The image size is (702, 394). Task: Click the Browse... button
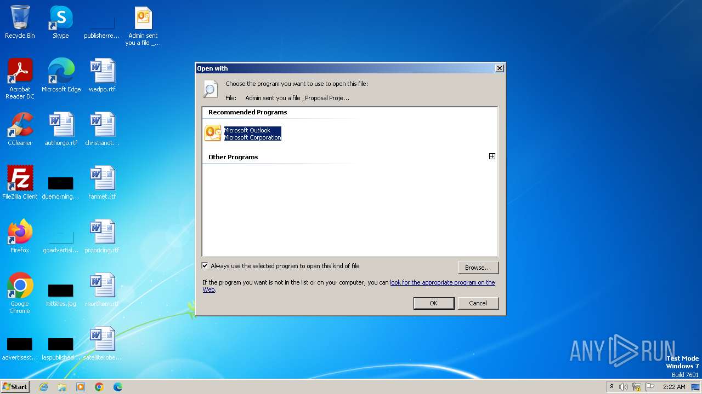(478, 268)
